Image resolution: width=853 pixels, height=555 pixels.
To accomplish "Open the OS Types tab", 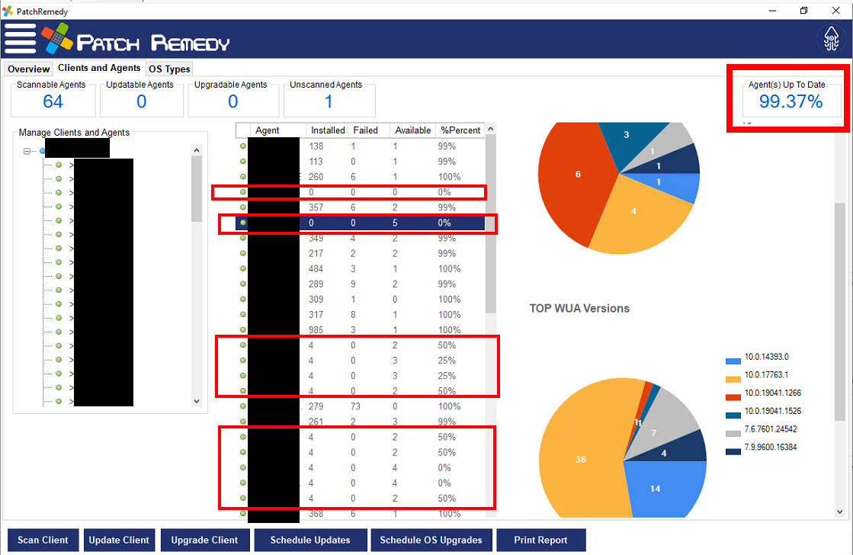I will coord(169,69).
